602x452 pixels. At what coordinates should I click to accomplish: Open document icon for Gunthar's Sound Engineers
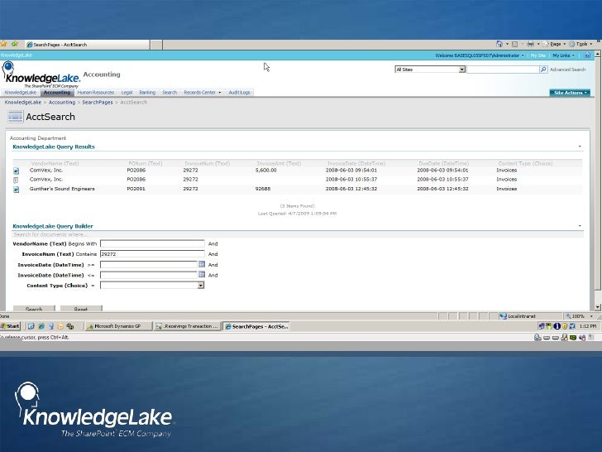(x=17, y=190)
